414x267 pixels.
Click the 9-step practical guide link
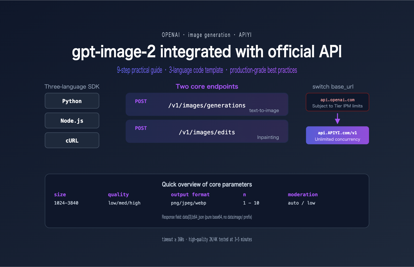click(x=140, y=70)
